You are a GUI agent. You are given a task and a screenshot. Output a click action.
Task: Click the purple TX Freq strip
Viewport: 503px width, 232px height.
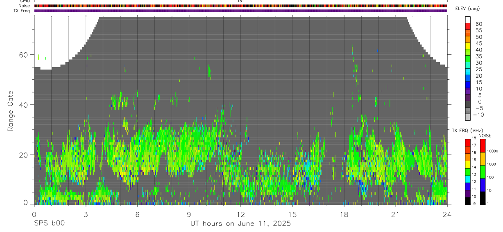pyautogui.click(x=241, y=11)
